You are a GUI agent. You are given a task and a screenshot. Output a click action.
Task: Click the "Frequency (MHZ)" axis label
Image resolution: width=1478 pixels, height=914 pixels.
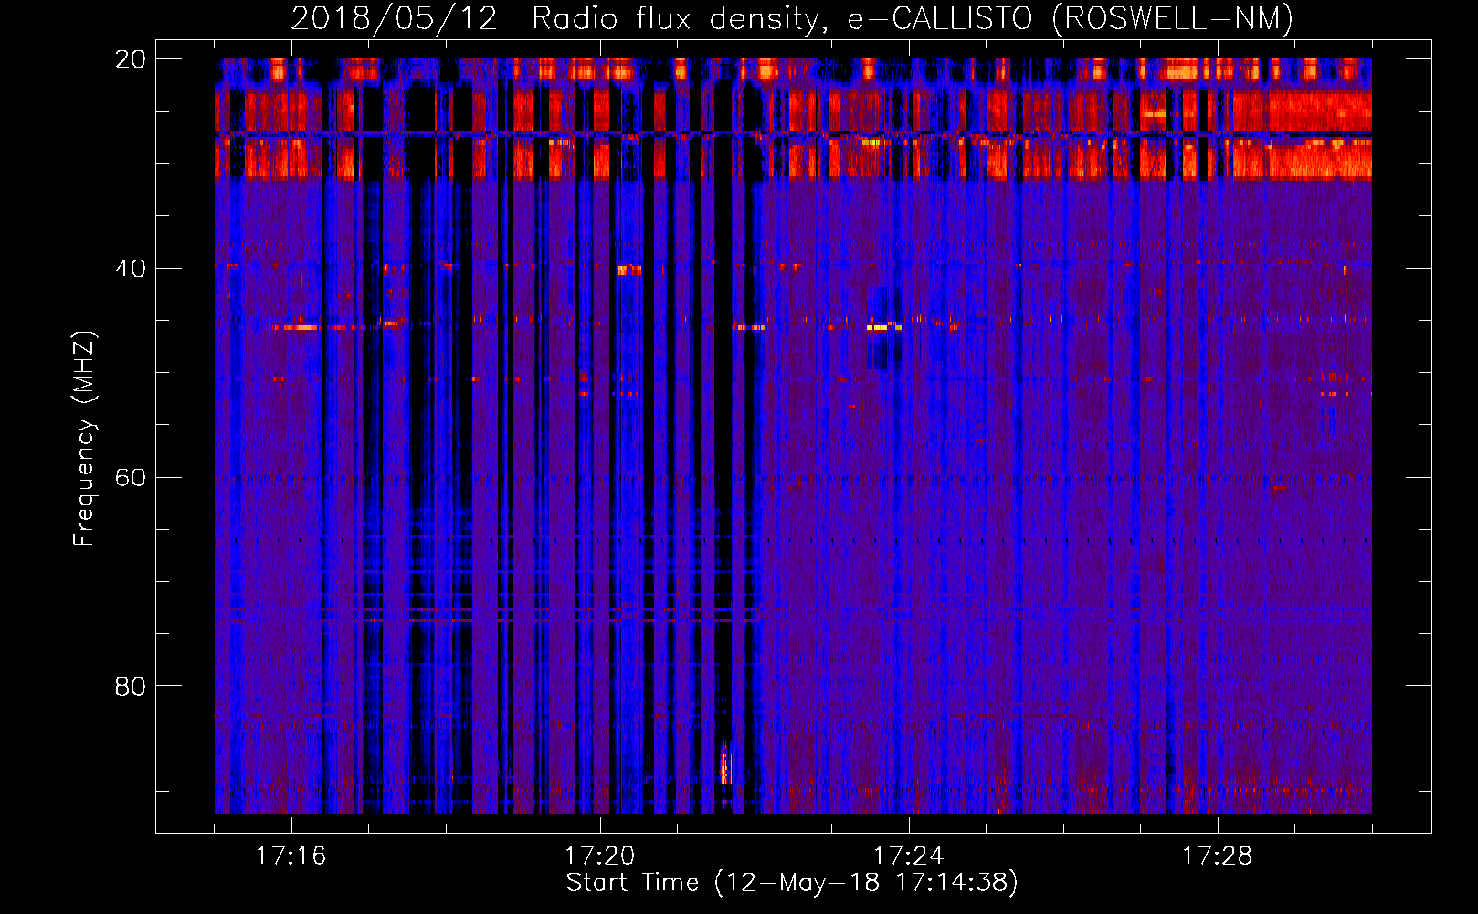pos(84,439)
